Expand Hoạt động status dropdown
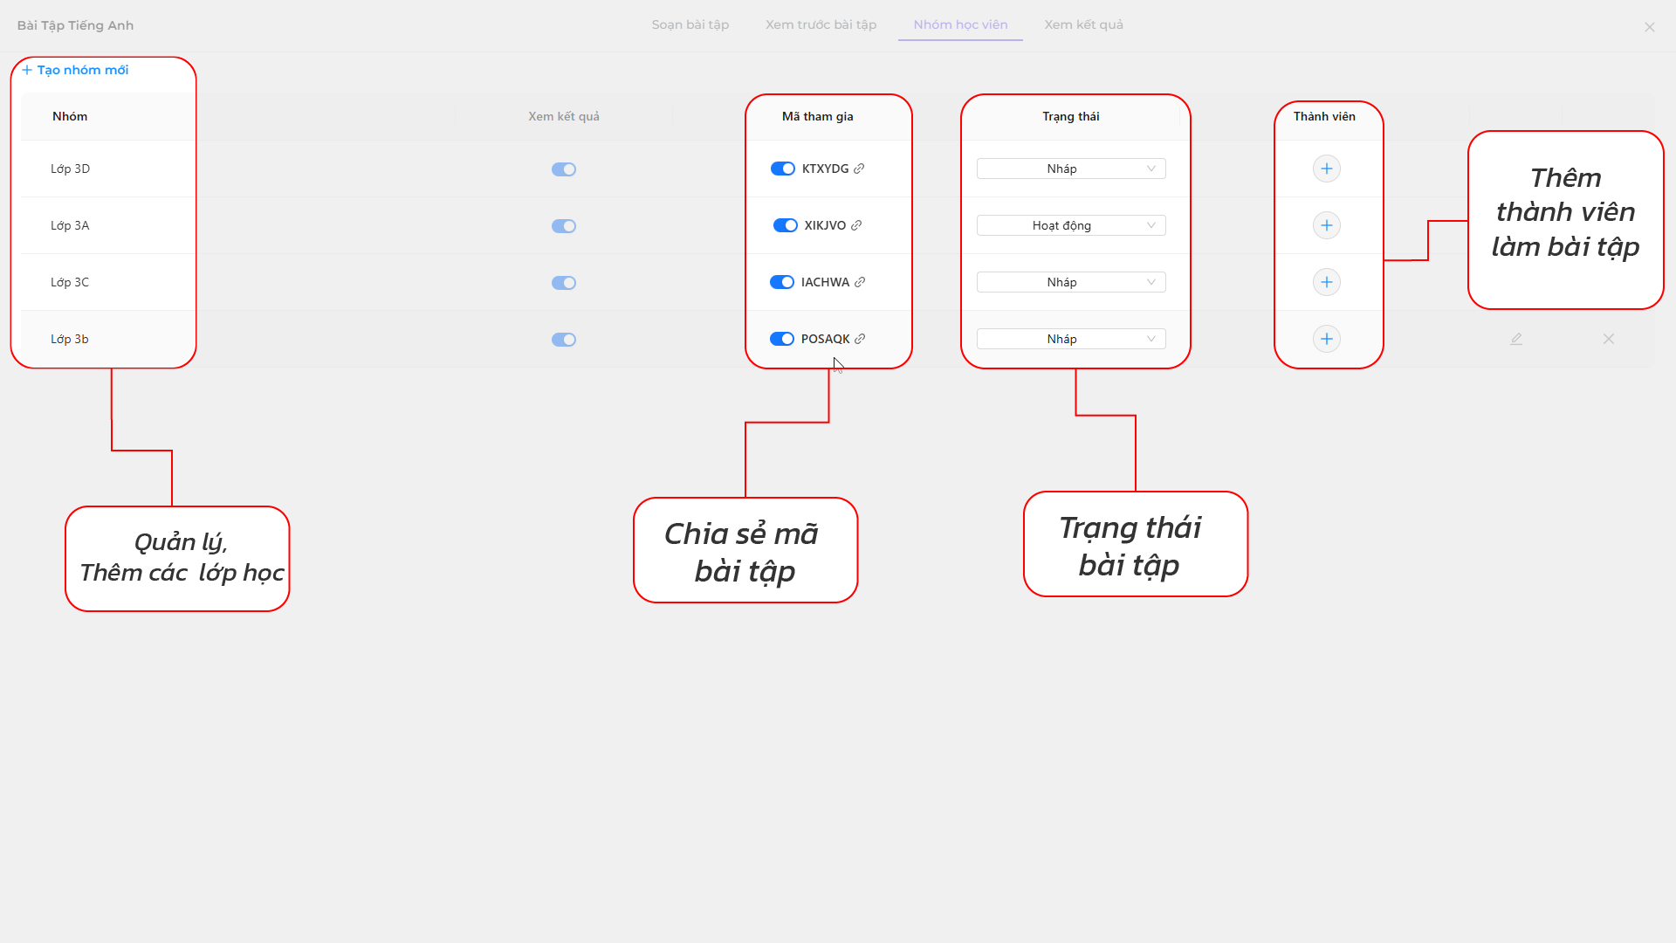 (x=1070, y=225)
